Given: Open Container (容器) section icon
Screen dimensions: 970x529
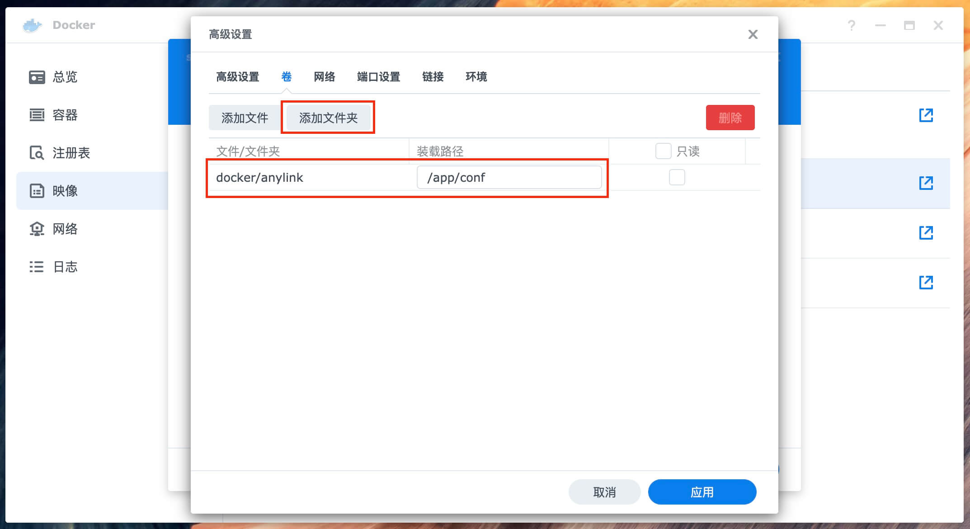Looking at the screenshot, I should coord(37,115).
